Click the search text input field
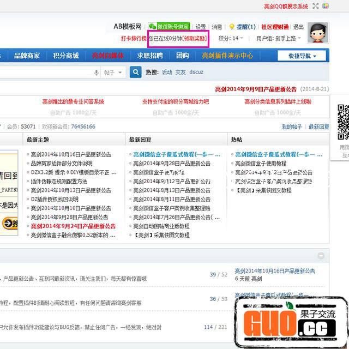The width and height of the screenshot is (349, 349). click(46, 73)
